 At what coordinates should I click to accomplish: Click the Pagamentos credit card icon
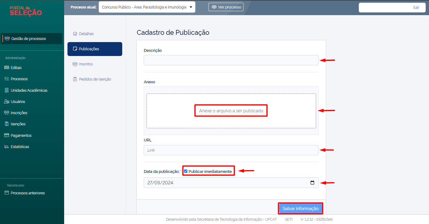point(7,135)
